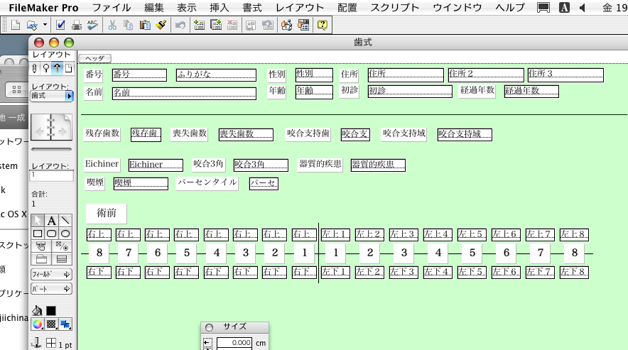Viewport: 628px width, 350px height.
Task: Switch to Preview mode page icon
Action: click(69, 68)
